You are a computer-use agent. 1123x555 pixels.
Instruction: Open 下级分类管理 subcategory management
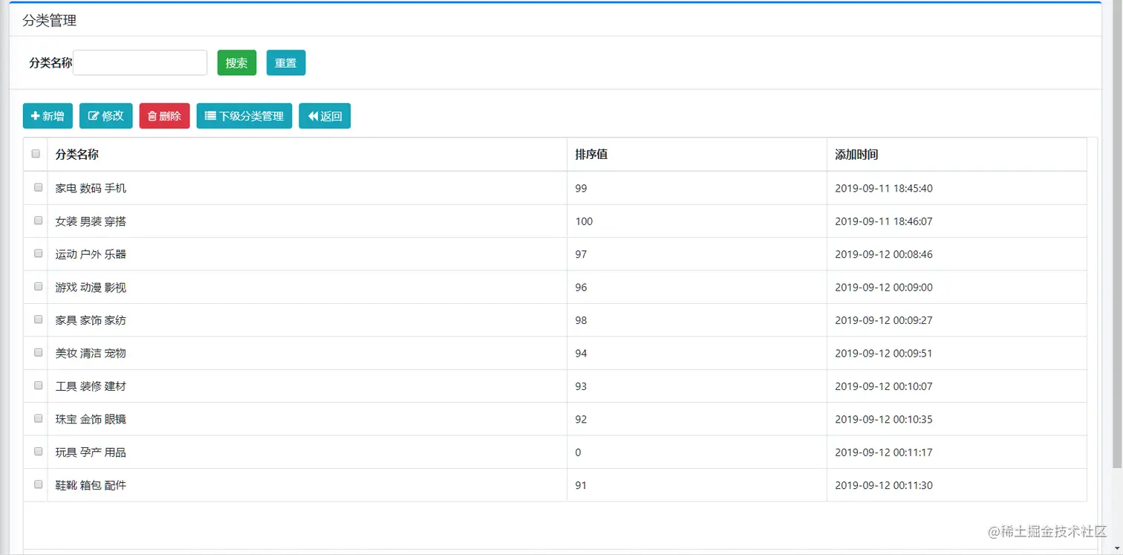click(244, 116)
